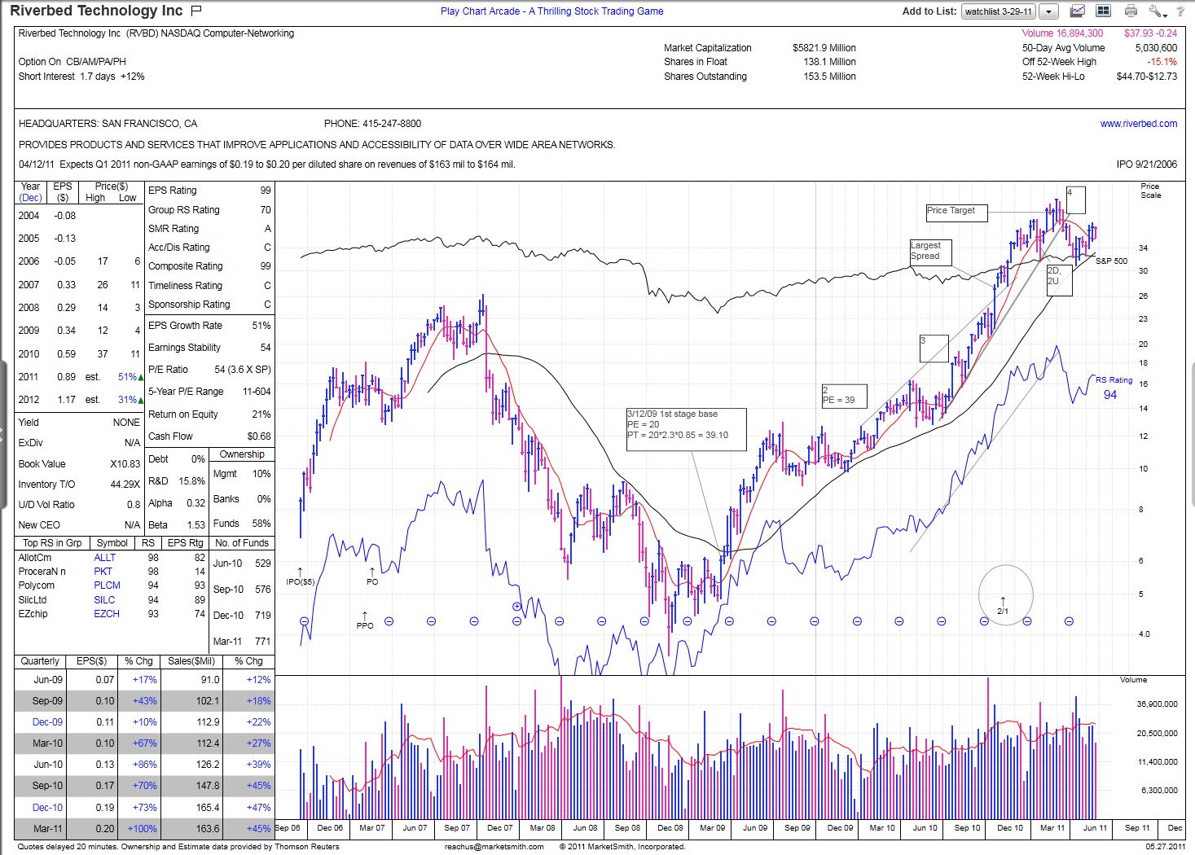
Task: Click the 52-Week Hi-Lo $44.70-$12.73 value
Action: (x=1146, y=77)
